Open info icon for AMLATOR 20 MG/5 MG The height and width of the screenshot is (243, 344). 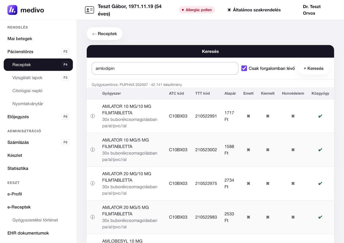click(x=93, y=217)
